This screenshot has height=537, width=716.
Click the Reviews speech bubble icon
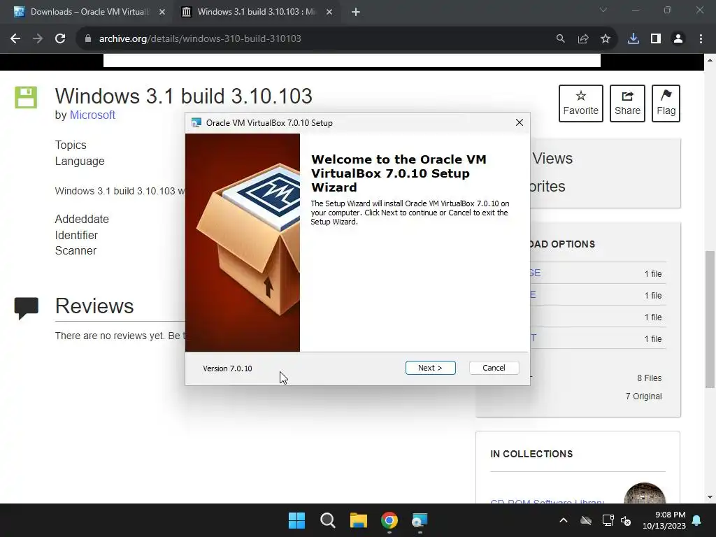[26, 308]
